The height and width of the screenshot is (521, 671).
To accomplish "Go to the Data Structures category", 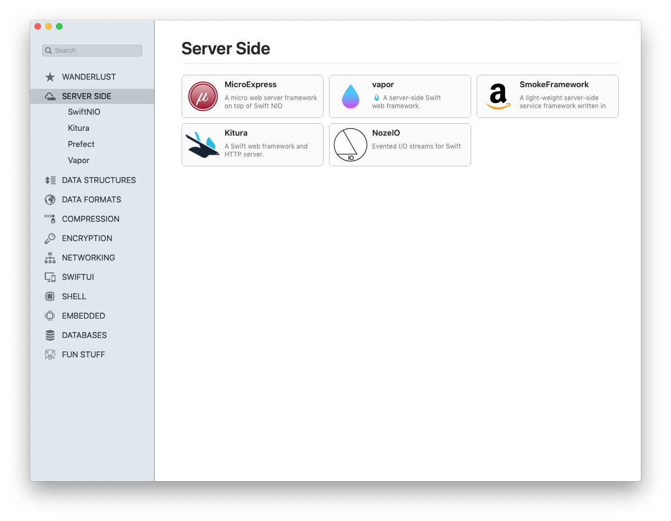I will click(x=99, y=180).
